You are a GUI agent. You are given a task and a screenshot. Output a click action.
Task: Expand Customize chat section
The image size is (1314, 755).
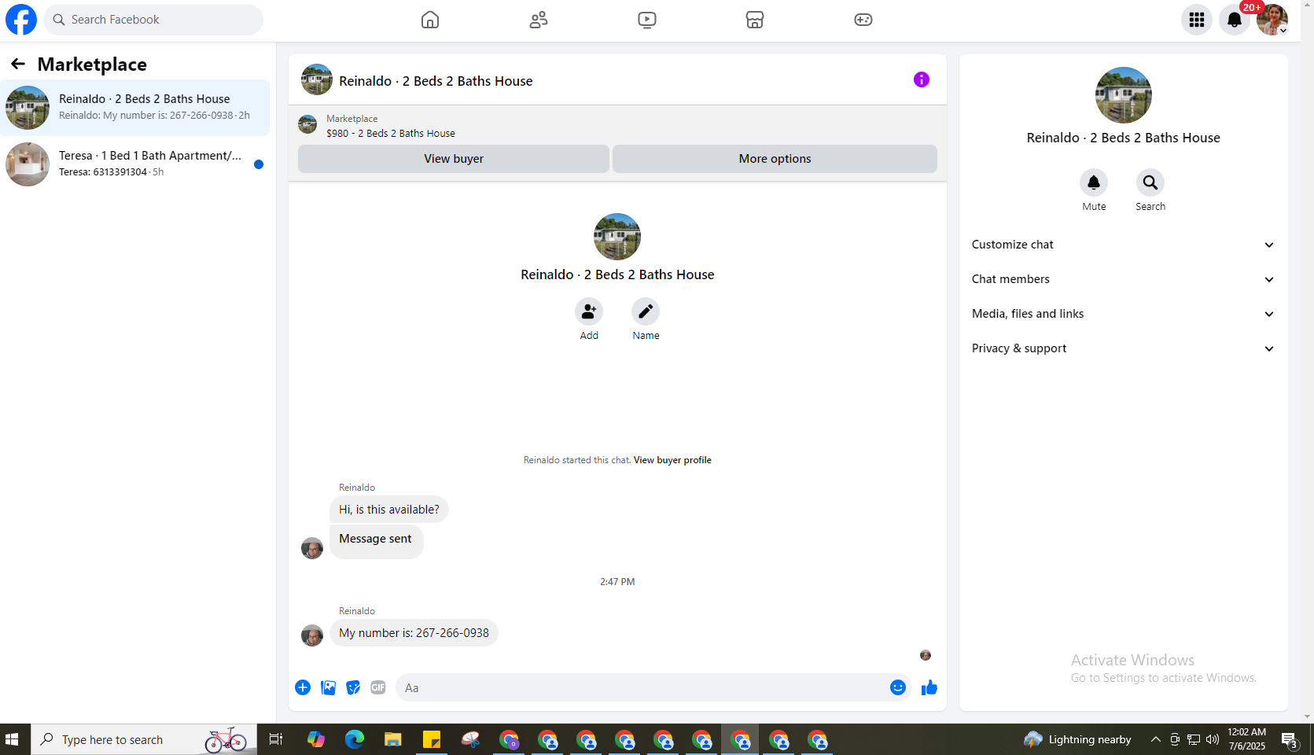click(1123, 245)
